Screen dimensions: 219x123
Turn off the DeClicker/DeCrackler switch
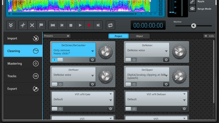coord(57,60)
